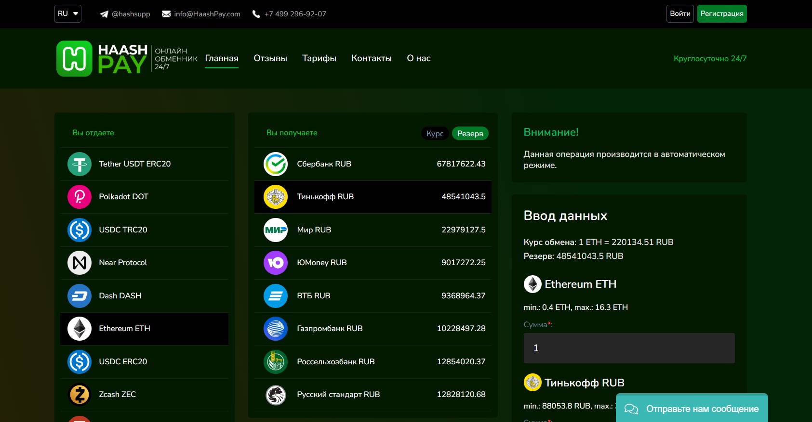Select the USDC TRC20 coin icon
This screenshot has height=422, width=812.
[x=80, y=230]
